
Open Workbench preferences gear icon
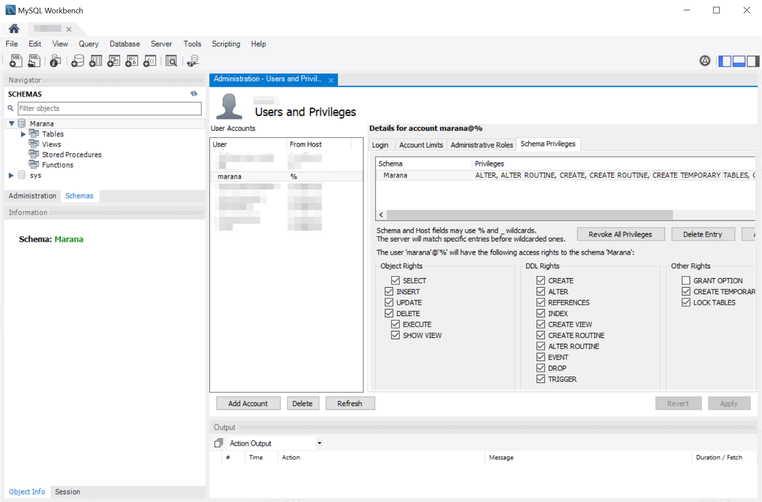click(x=705, y=61)
